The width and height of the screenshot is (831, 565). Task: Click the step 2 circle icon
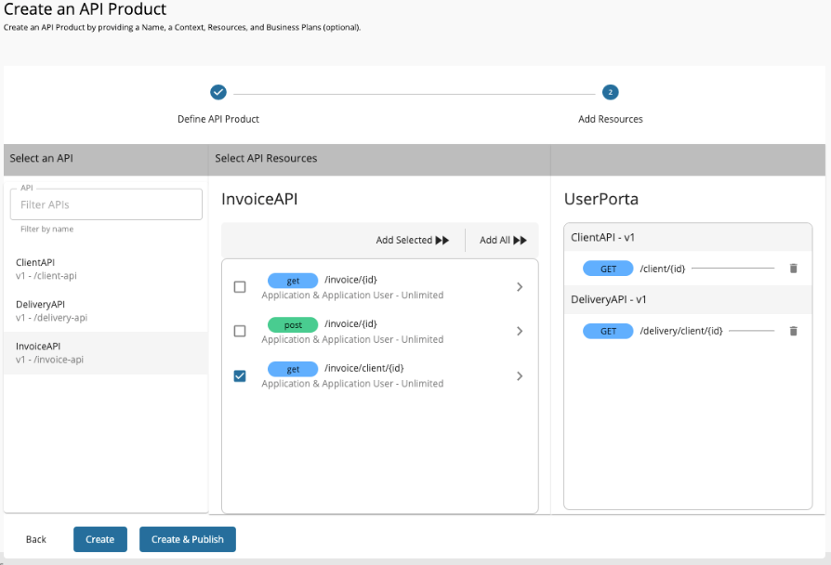tap(610, 92)
